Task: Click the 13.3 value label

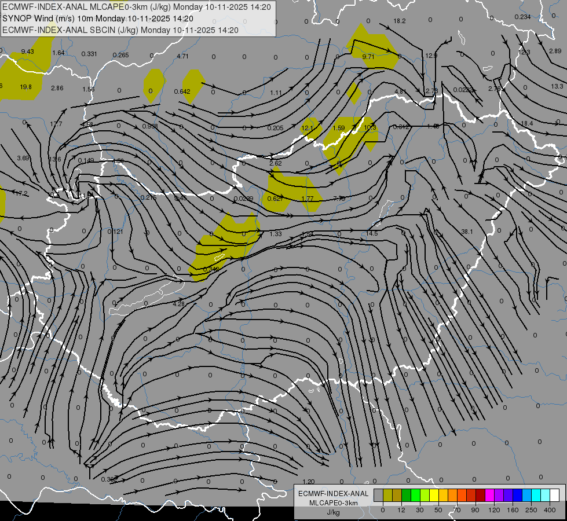Action: coord(557,86)
